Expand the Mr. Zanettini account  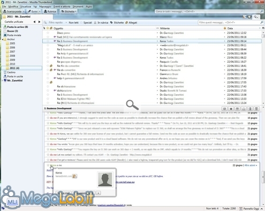coord(2,80)
